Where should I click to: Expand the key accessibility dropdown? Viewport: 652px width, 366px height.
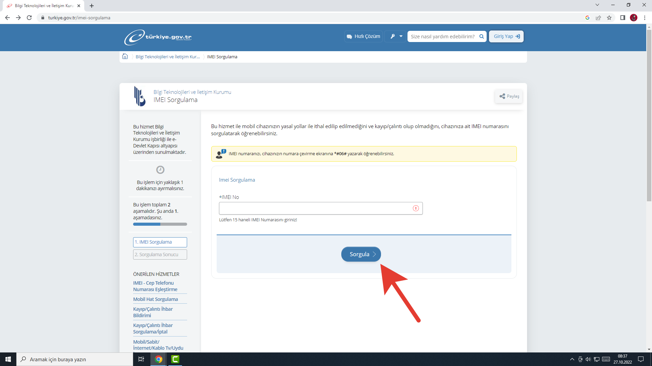396,37
